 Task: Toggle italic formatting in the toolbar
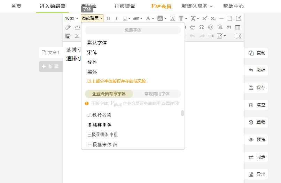click(x=116, y=18)
